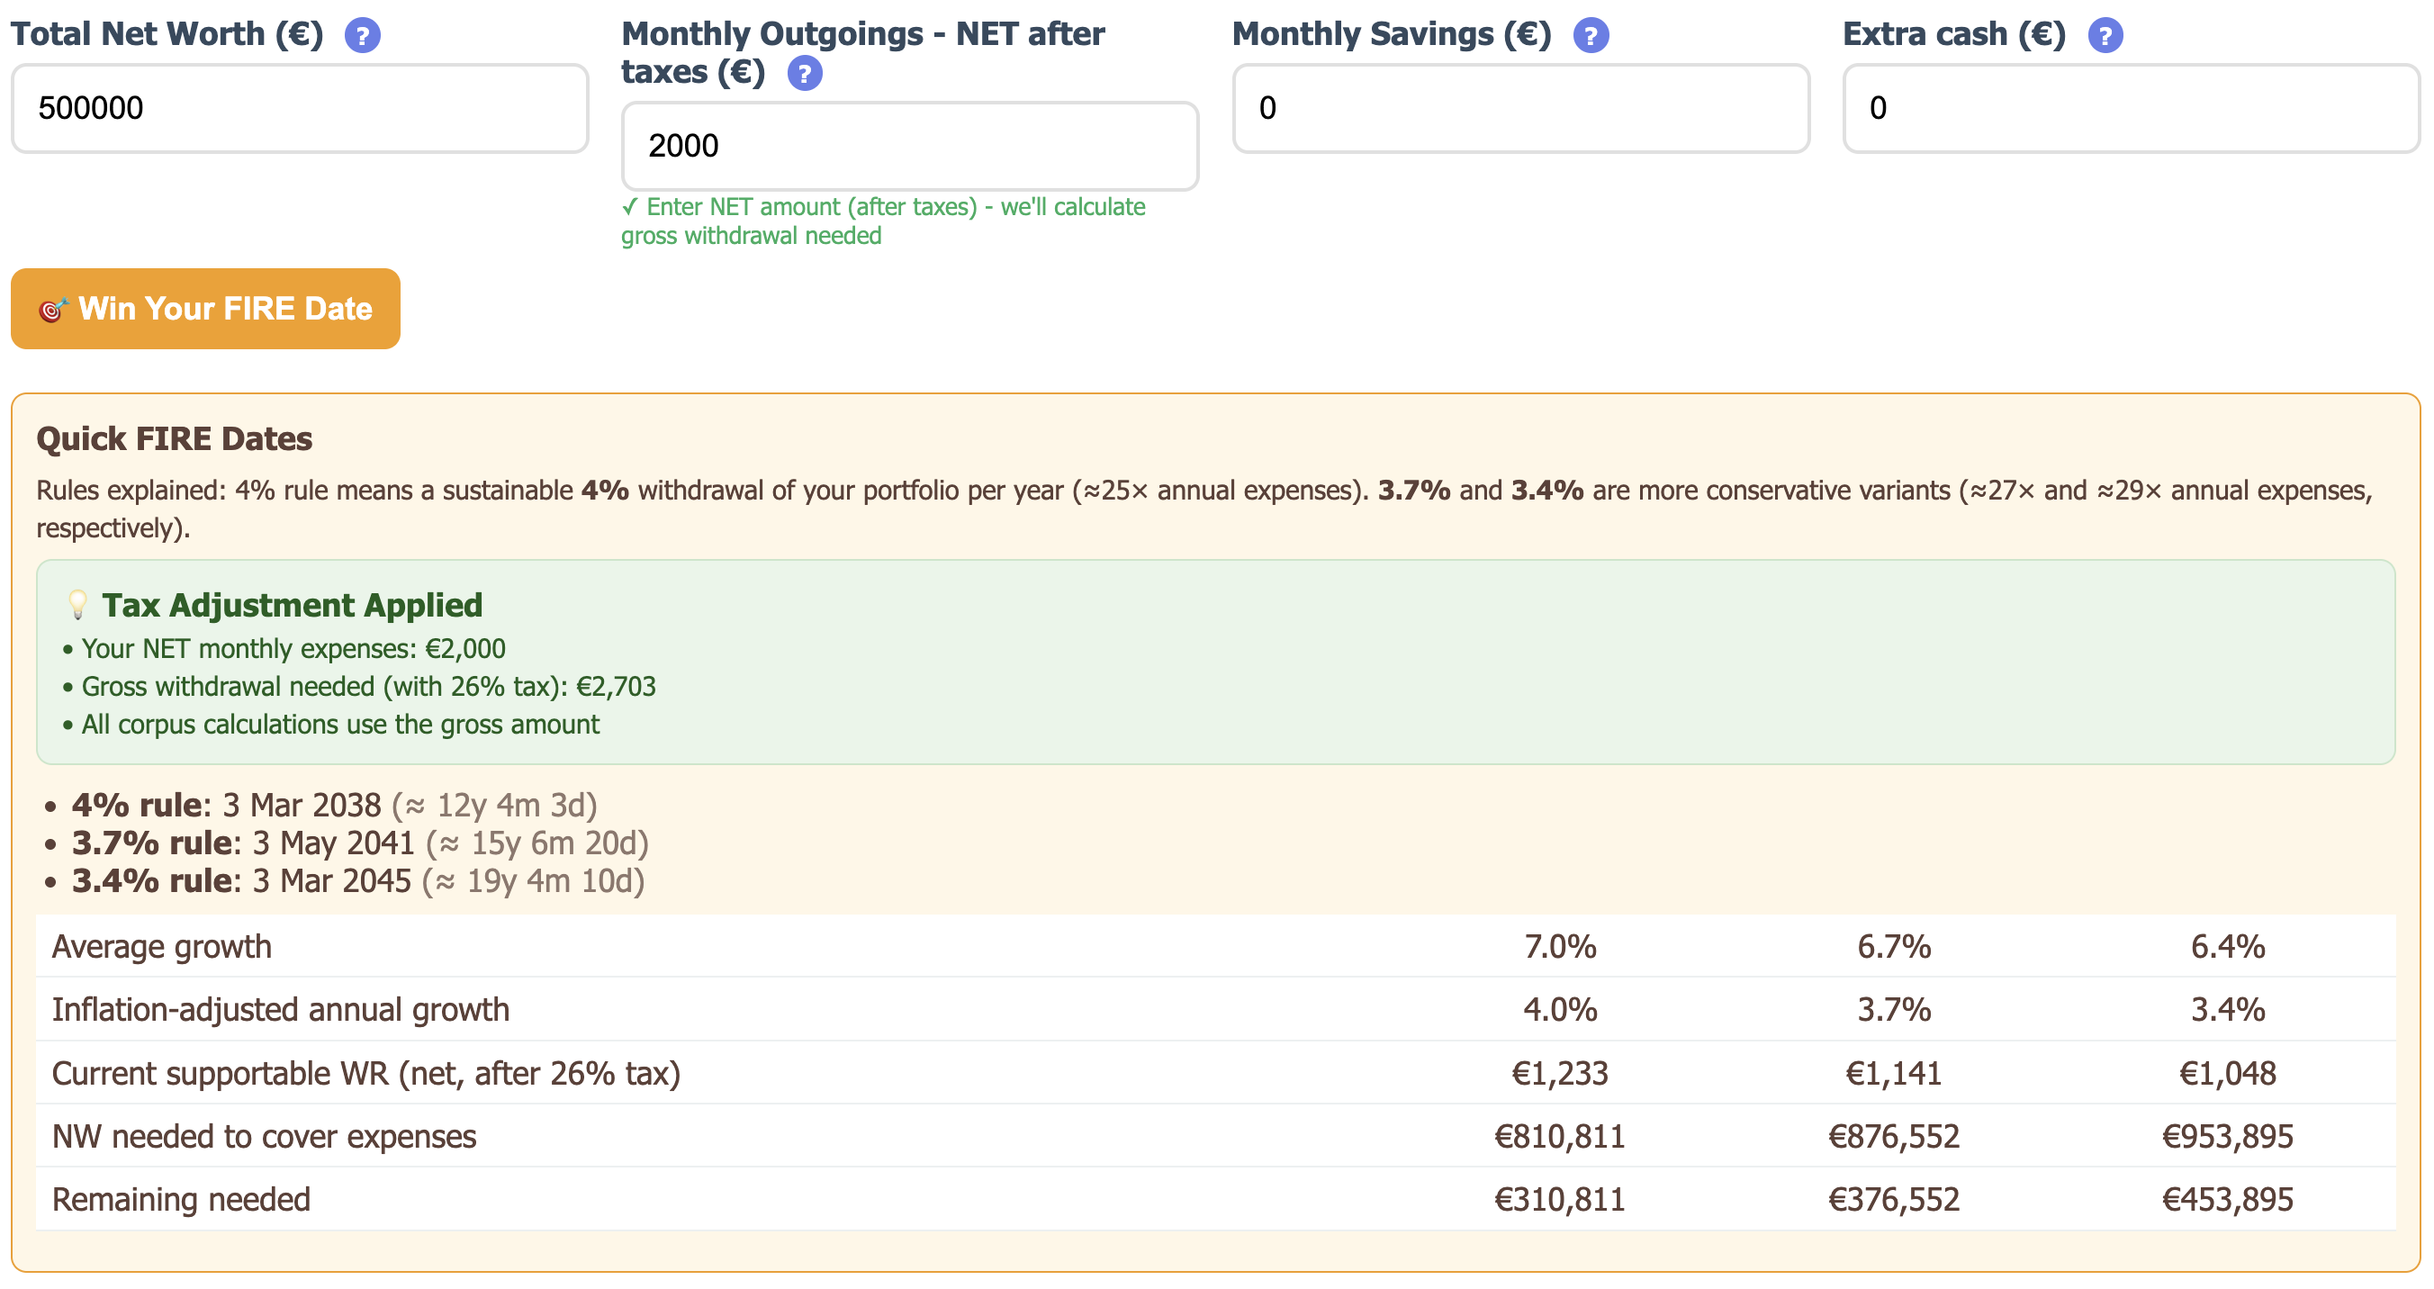
Task: Open the Total Net Worth help tooltip
Action: (x=363, y=34)
